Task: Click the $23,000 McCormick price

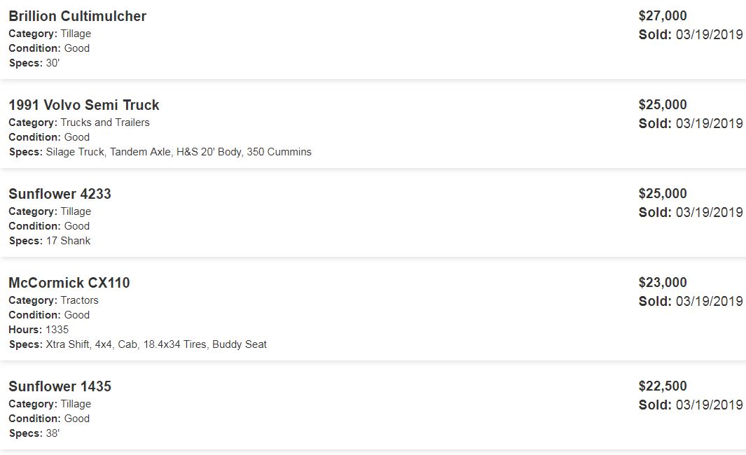Action: [663, 283]
